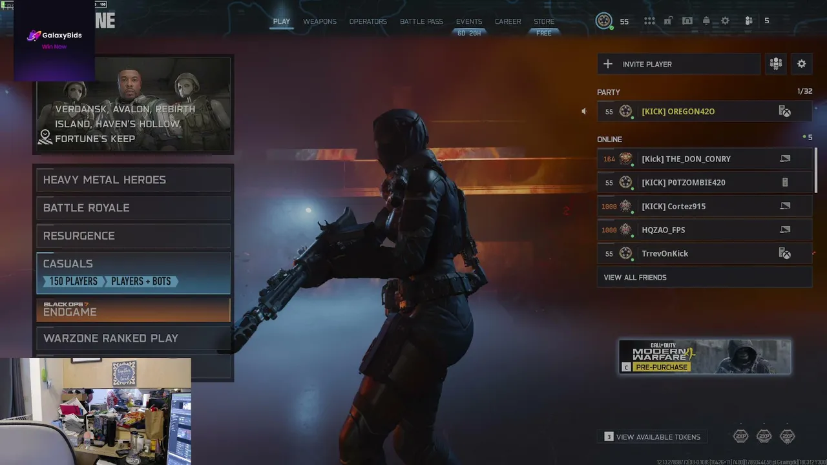Activate the rightmost 2XP token
This screenshot has height=465, width=827.
[x=787, y=437]
